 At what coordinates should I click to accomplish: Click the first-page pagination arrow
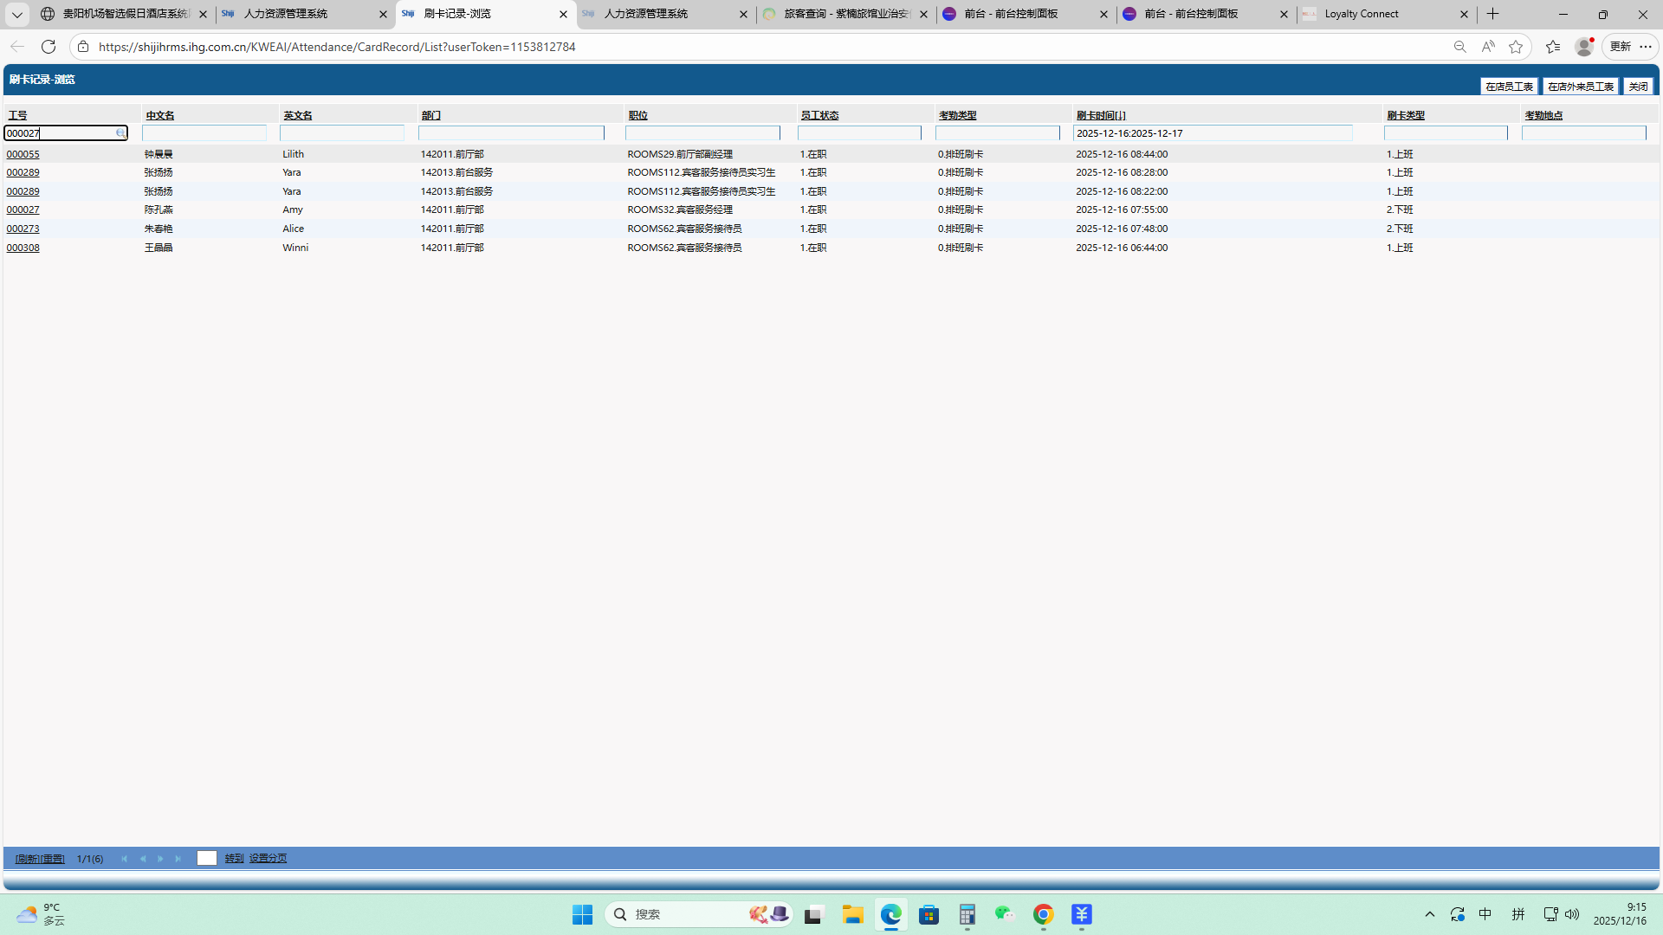tap(125, 859)
